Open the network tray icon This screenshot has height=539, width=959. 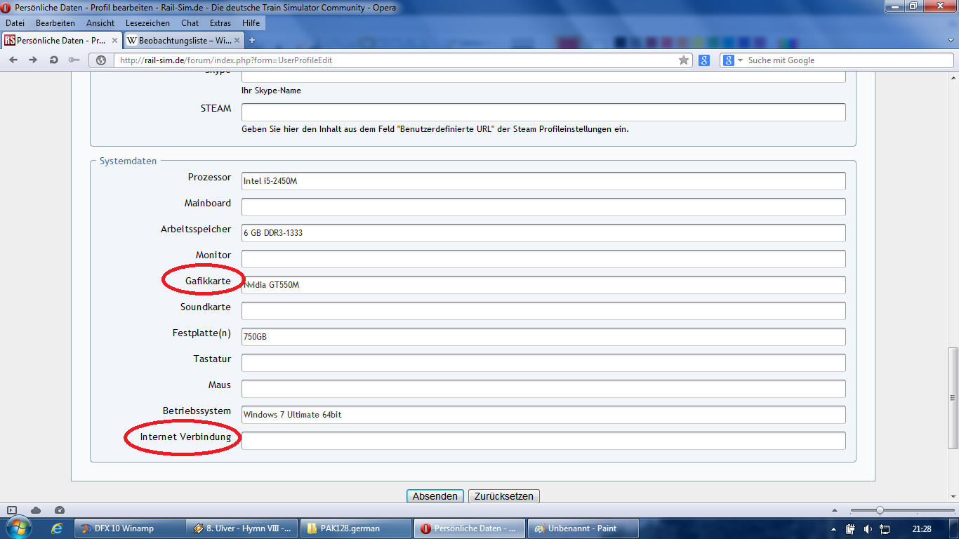(885, 528)
